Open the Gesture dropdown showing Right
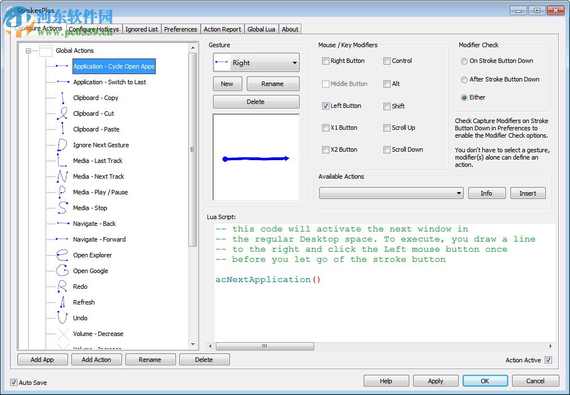 pyautogui.click(x=256, y=63)
